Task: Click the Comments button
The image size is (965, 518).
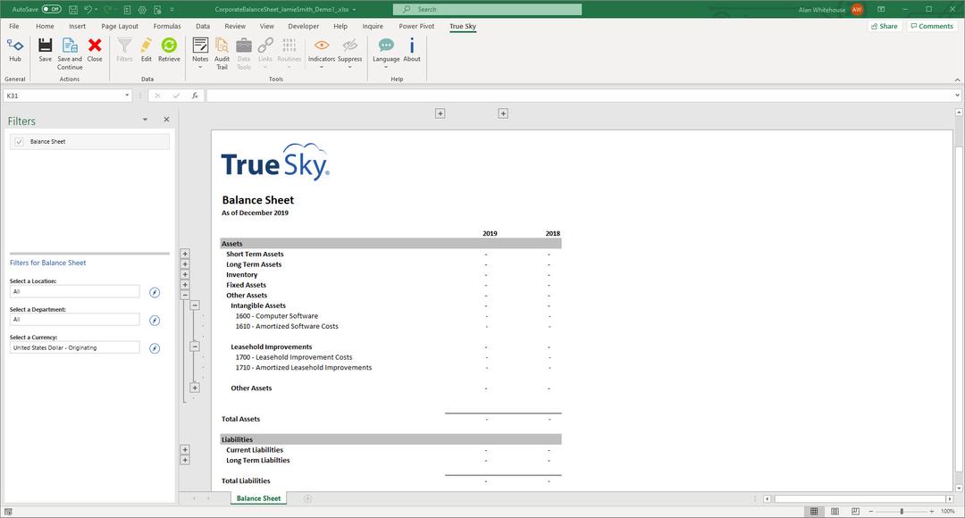Action: (932, 27)
